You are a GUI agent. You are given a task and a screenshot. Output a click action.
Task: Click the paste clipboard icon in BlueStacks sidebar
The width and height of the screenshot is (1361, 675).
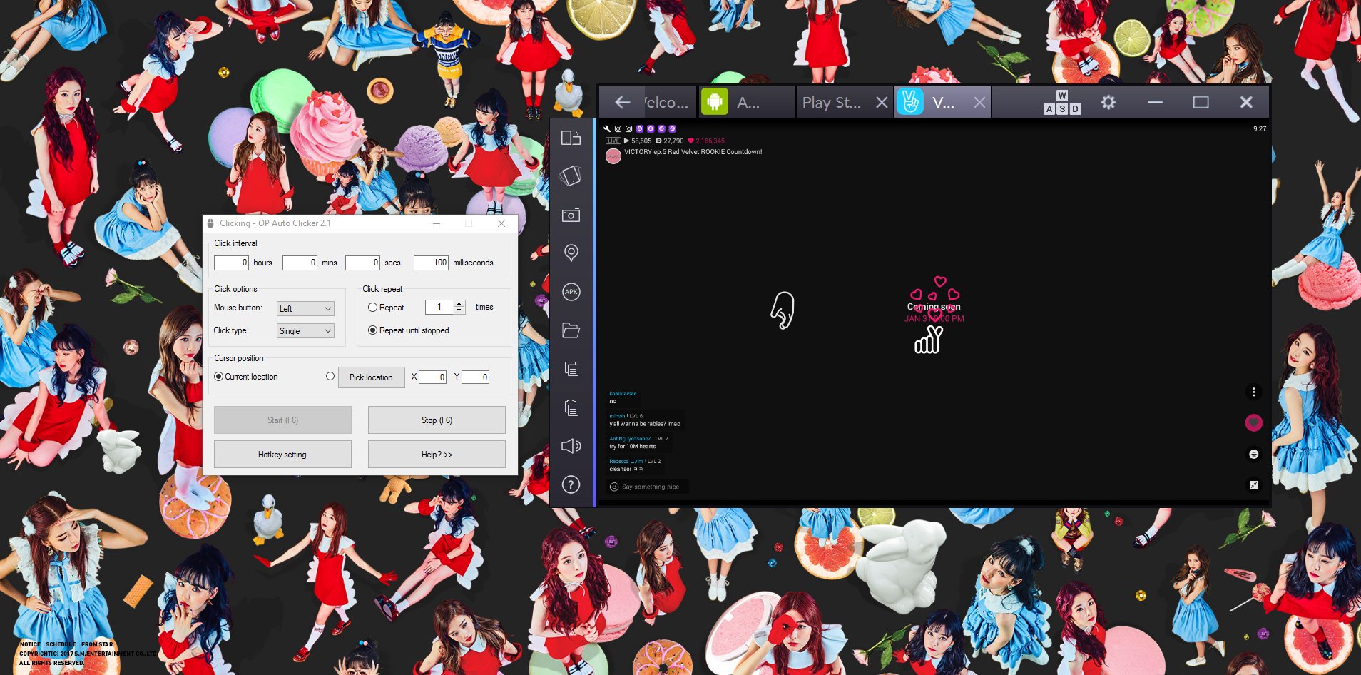click(x=571, y=407)
